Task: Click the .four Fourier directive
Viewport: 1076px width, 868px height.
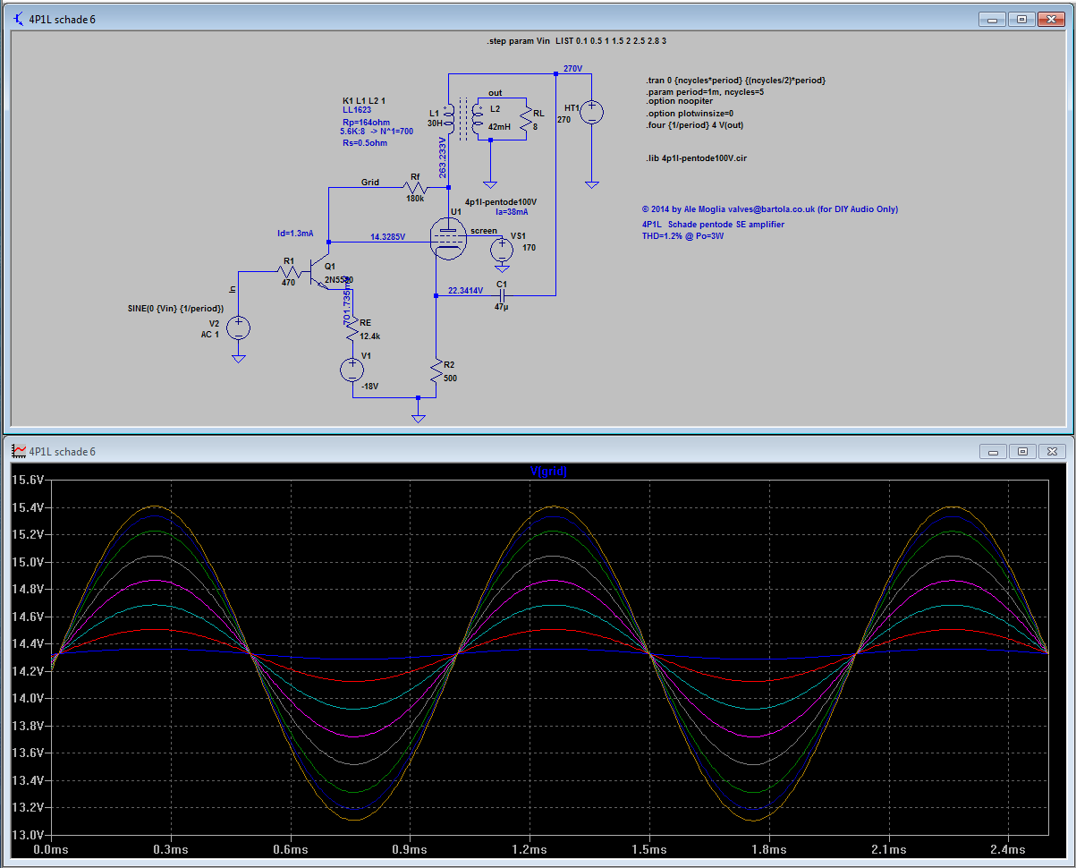Action: click(694, 124)
